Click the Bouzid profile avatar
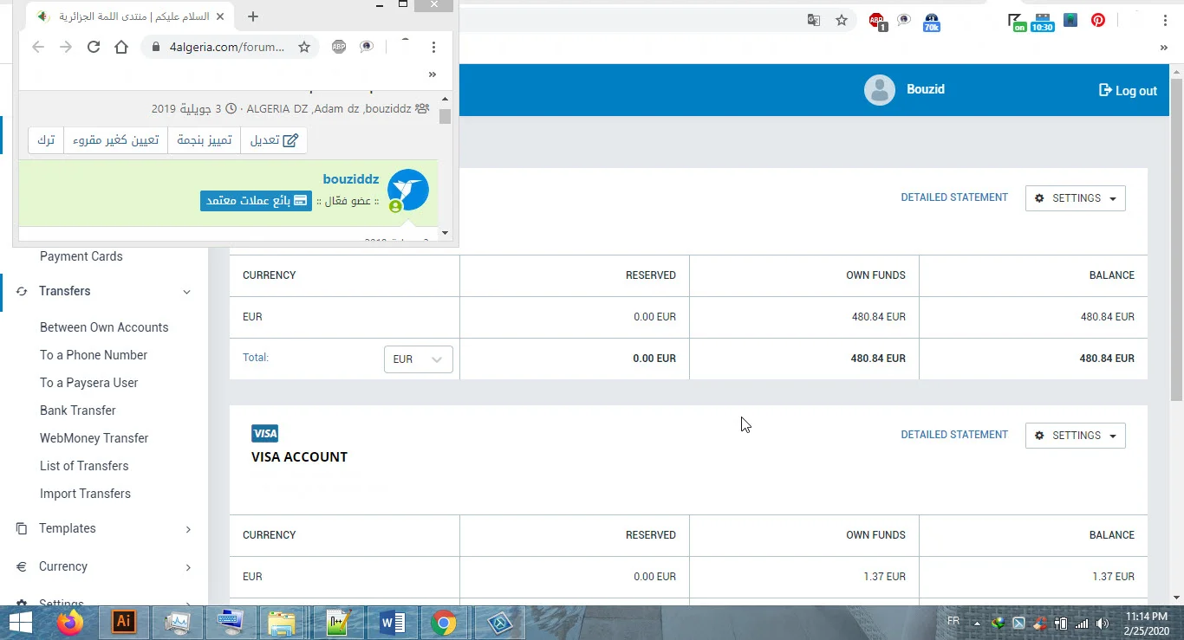This screenshot has width=1184, height=640. point(879,90)
